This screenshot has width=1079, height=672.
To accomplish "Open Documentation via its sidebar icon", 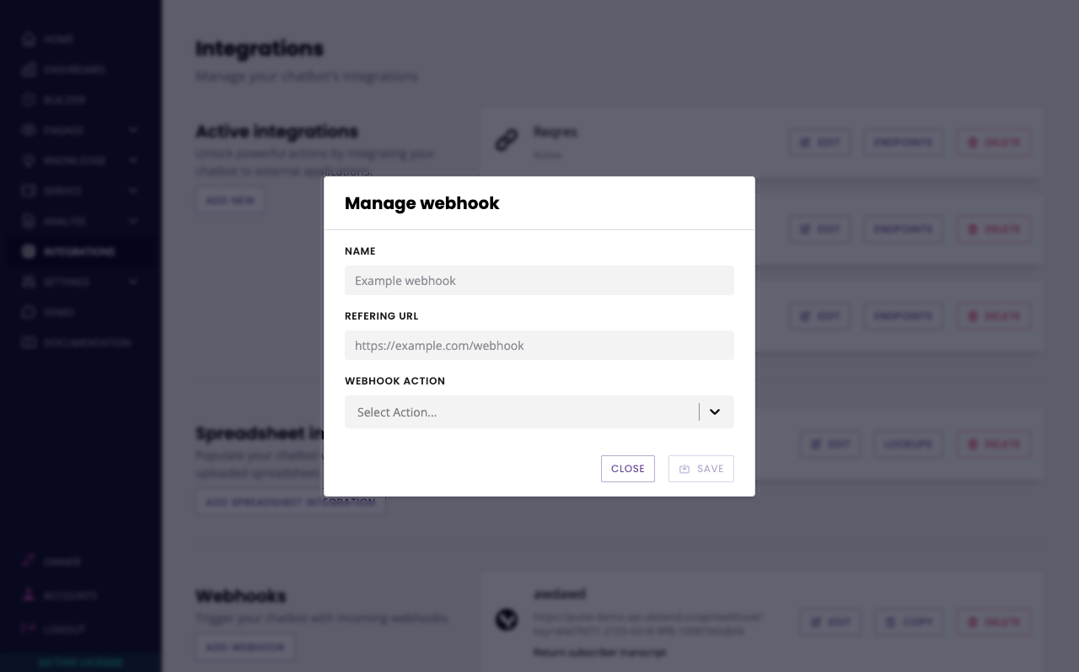I will [x=29, y=343].
